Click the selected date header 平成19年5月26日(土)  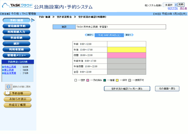pyautogui.click(x=109, y=35)
